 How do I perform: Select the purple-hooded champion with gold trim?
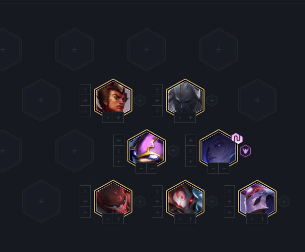coord(147,149)
